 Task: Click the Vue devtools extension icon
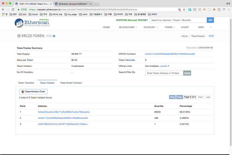tap(224, 10)
